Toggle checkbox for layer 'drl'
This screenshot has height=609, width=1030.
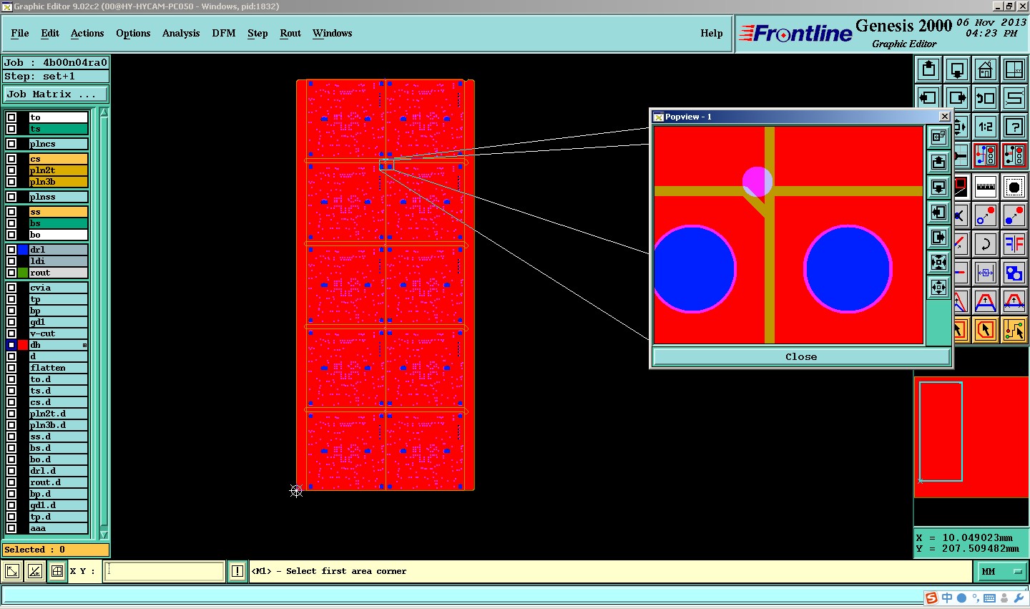tap(11, 250)
